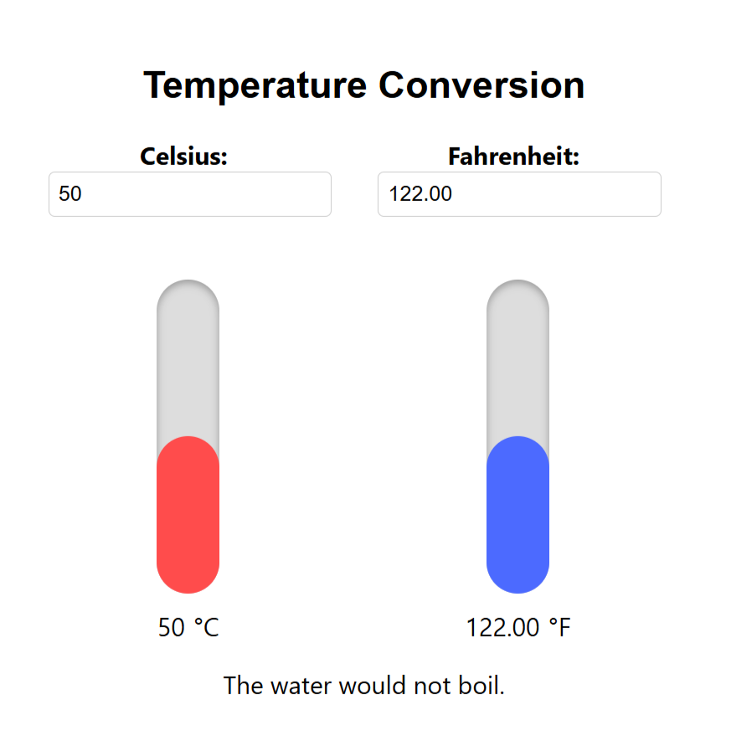The width and height of the screenshot is (731, 731).
Task: Click the bold "Fahrenheit:" label
Action: (514, 157)
